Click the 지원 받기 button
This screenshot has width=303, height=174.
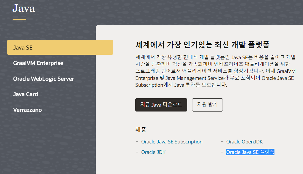point(207,105)
